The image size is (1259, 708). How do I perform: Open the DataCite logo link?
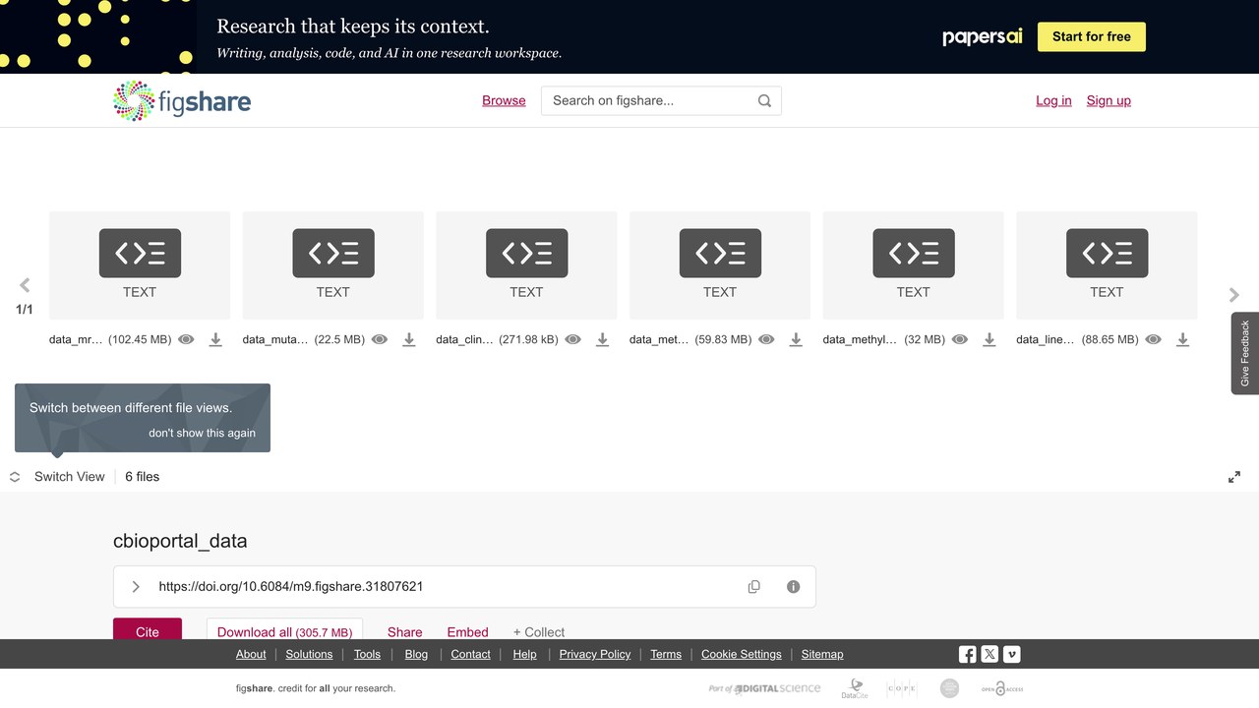(x=855, y=688)
